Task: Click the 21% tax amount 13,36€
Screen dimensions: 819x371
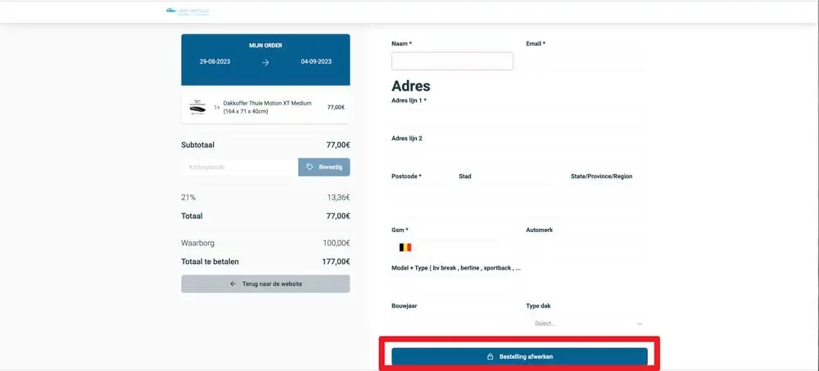Action: pyautogui.click(x=338, y=198)
